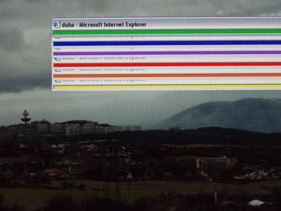Click the blue color bar window
Screen dimensions: 281x211
(167, 44)
